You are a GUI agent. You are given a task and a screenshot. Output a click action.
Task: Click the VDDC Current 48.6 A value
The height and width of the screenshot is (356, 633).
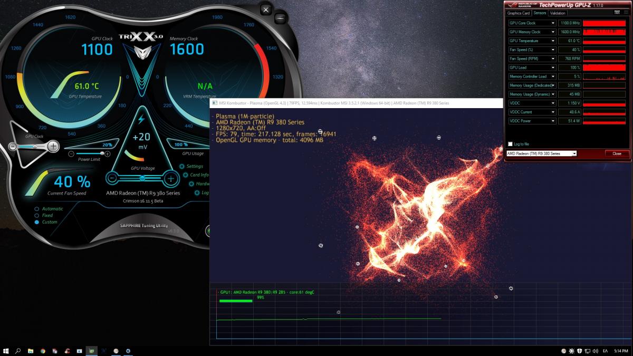(570, 112)
